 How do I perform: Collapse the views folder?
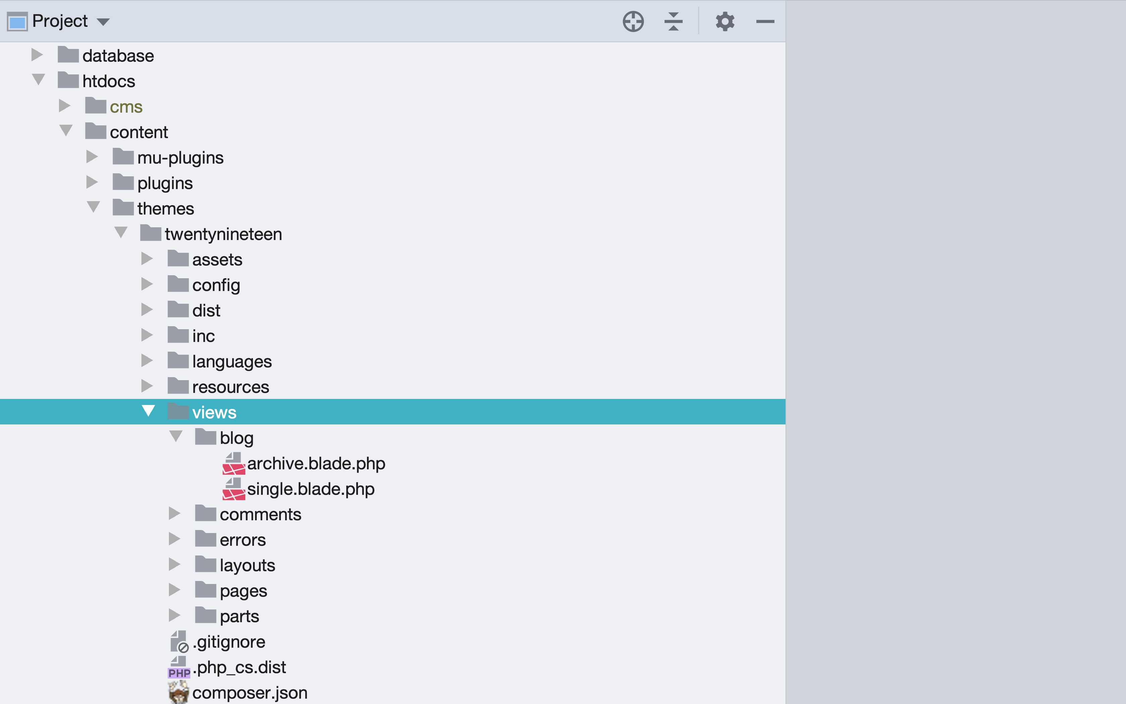pyautogui.click(x=148, y=412)
